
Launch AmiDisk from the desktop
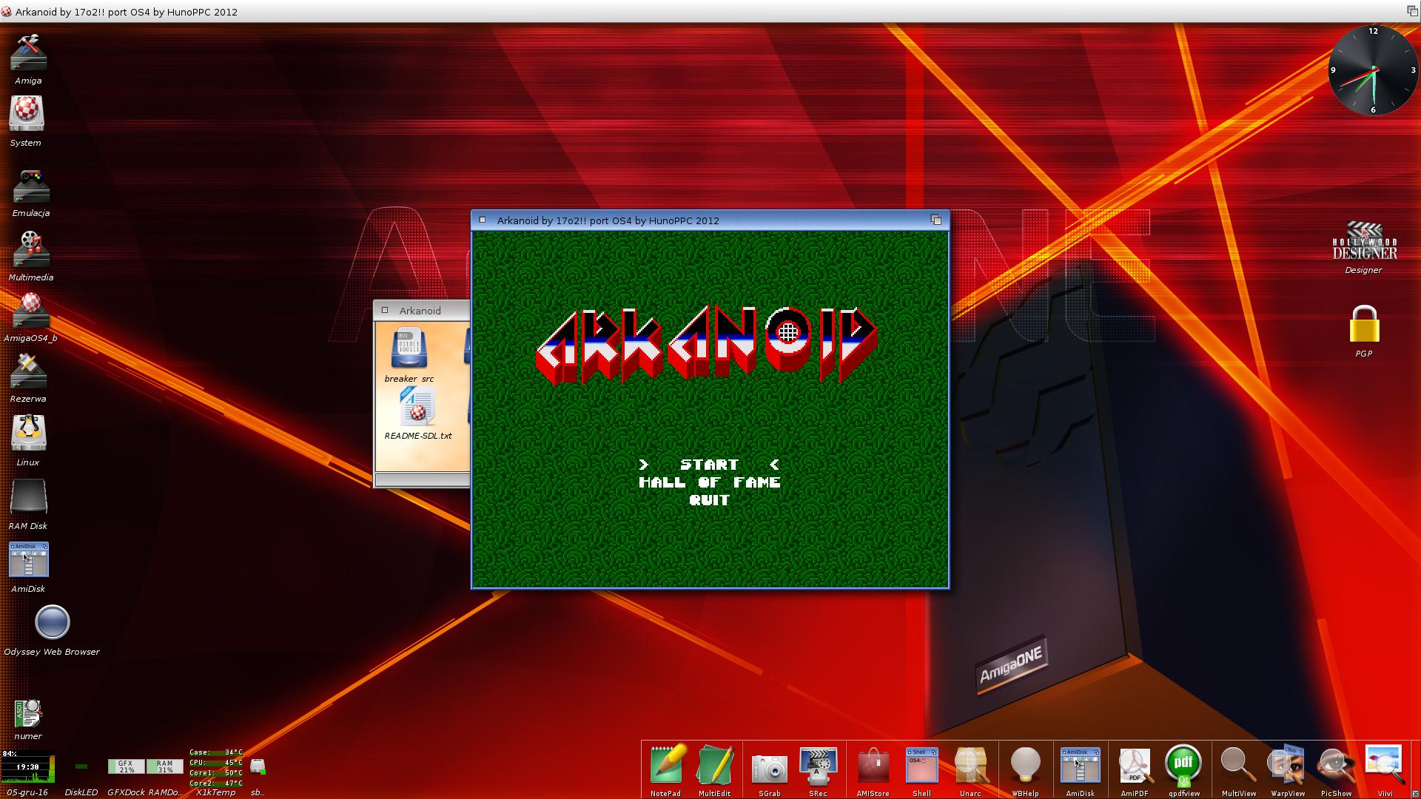[28, 560]
